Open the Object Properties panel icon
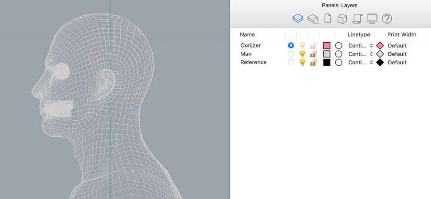Image resolution: width=431 pixels, height=199 pixels. tap(313, 19)
